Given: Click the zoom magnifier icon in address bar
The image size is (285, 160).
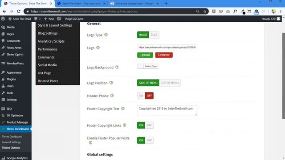Looking at the screenshot, I should 198,11.
